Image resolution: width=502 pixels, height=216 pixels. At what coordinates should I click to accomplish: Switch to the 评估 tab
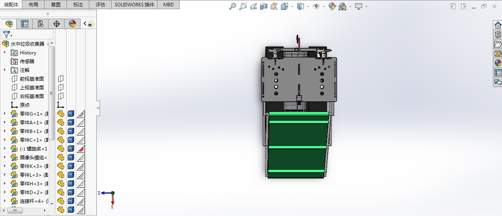[x=100, y=4]
